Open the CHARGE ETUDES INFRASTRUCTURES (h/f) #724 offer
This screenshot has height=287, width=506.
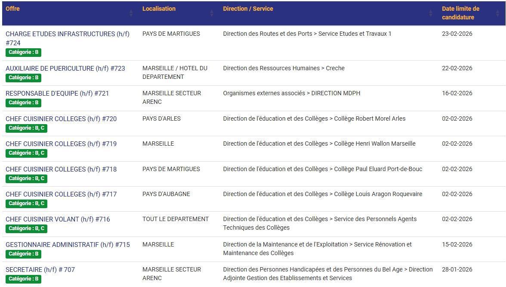(68, 34)
